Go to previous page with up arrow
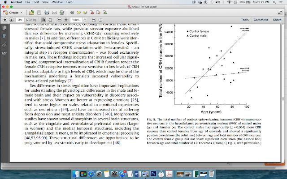The width and height of the screenshot is (287, 179). [x=5, y=20]
